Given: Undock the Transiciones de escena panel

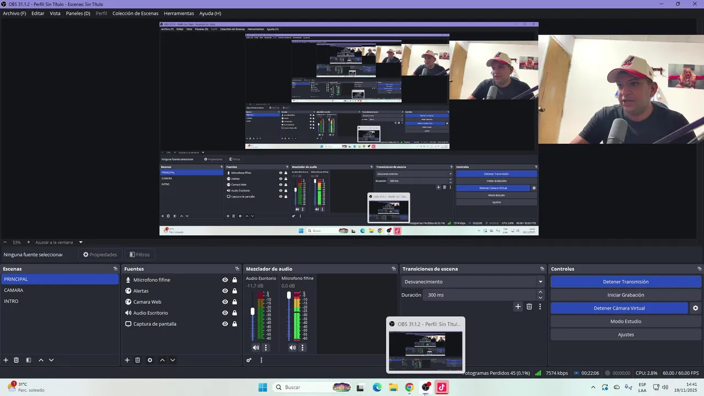Looking at the screenshot, I should (x=542, y=269).
